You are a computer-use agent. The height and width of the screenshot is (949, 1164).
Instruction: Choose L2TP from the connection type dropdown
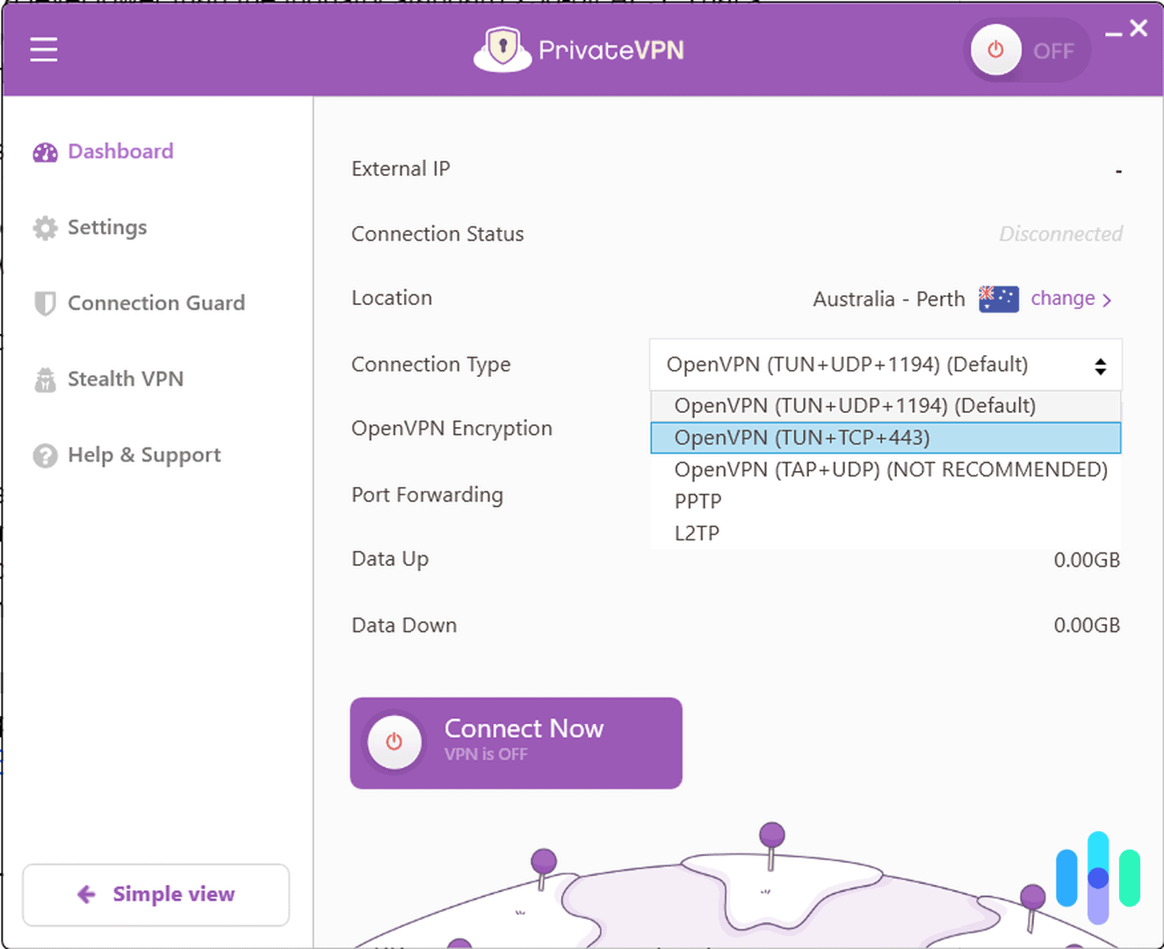coord(697,532)
